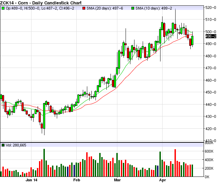This screenshot has width=219, height=183.
Task: Click the 600K volume axis label
Action: tap(209, 151)
